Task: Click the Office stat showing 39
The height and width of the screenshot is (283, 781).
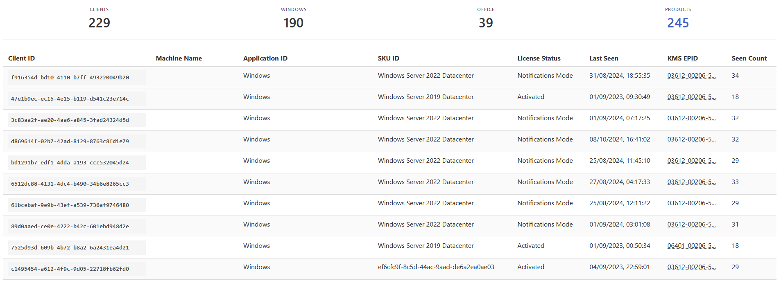Action: pos(486,23)
